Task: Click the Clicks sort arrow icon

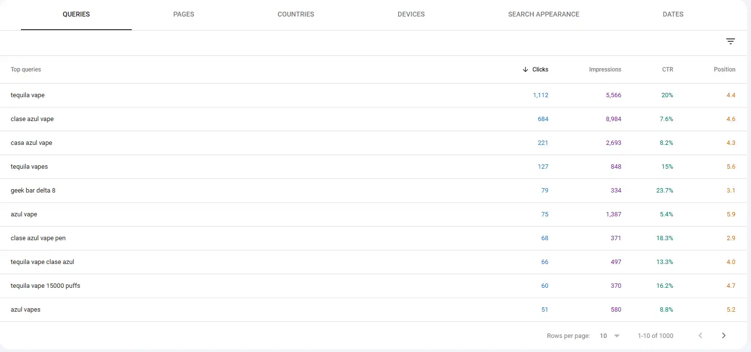Action: click(525, 70)
